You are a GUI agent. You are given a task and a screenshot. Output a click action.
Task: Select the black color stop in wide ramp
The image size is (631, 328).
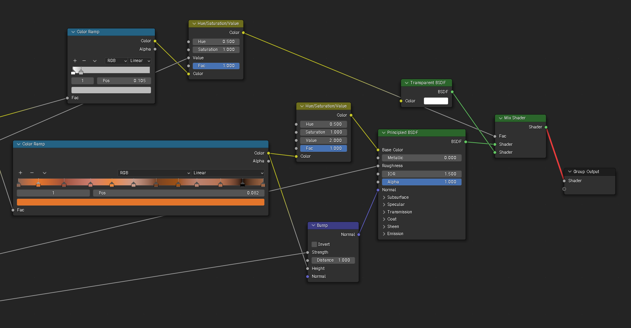click(x=243, y=185)
